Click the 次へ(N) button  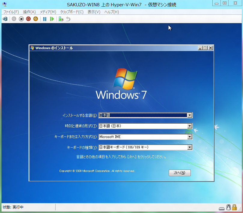[180, 173]
